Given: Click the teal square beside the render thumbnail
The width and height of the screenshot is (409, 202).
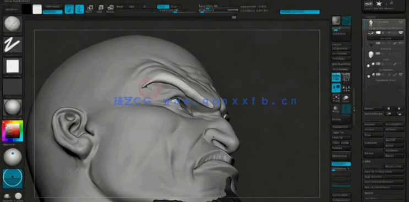Looking at the screenshot, I should (346, 20).
